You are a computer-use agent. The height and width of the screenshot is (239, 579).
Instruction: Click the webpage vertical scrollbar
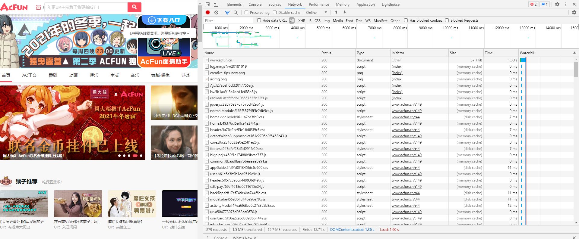point(200,24)
